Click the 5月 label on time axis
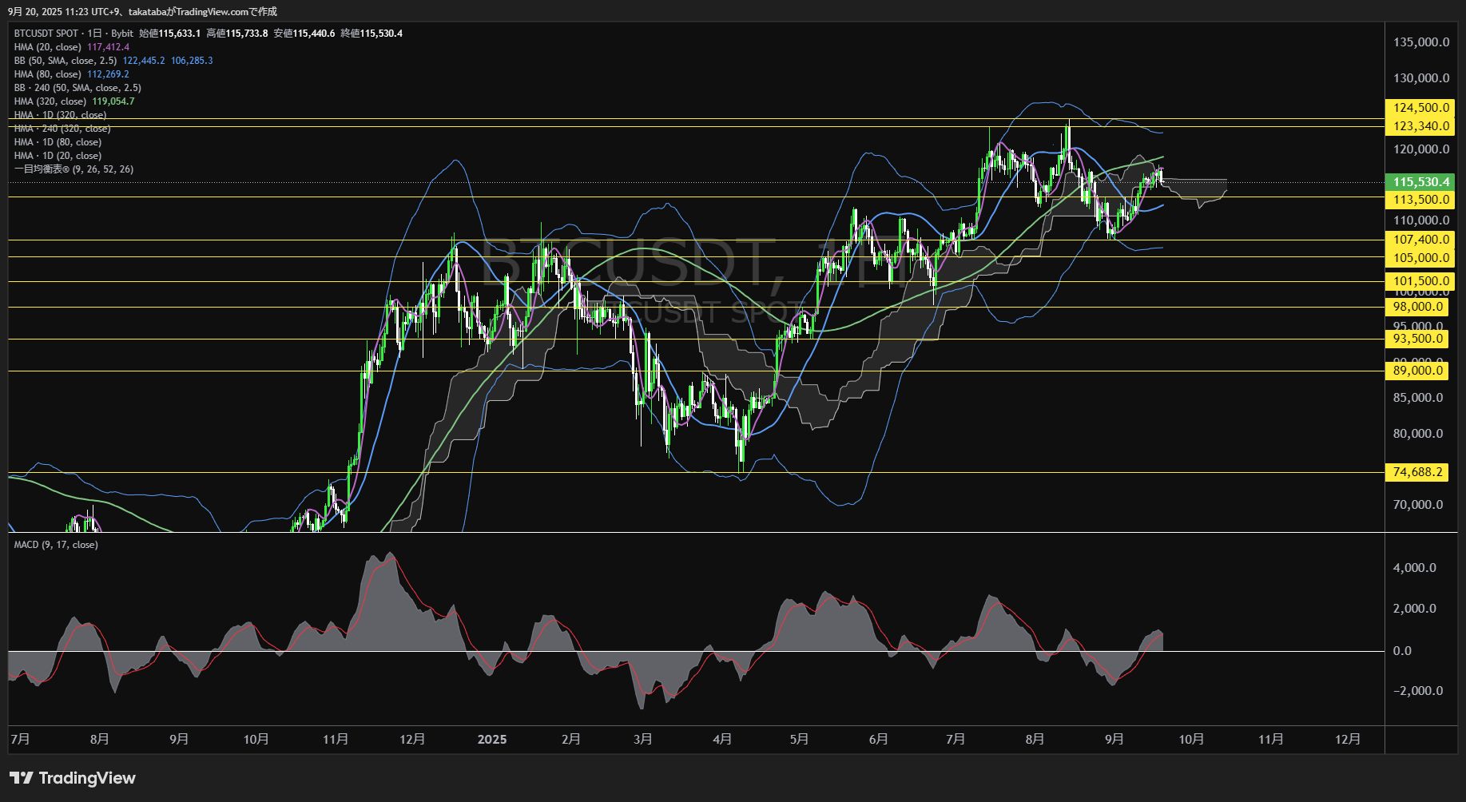The image size is (1466, 802). coord(799,740)
